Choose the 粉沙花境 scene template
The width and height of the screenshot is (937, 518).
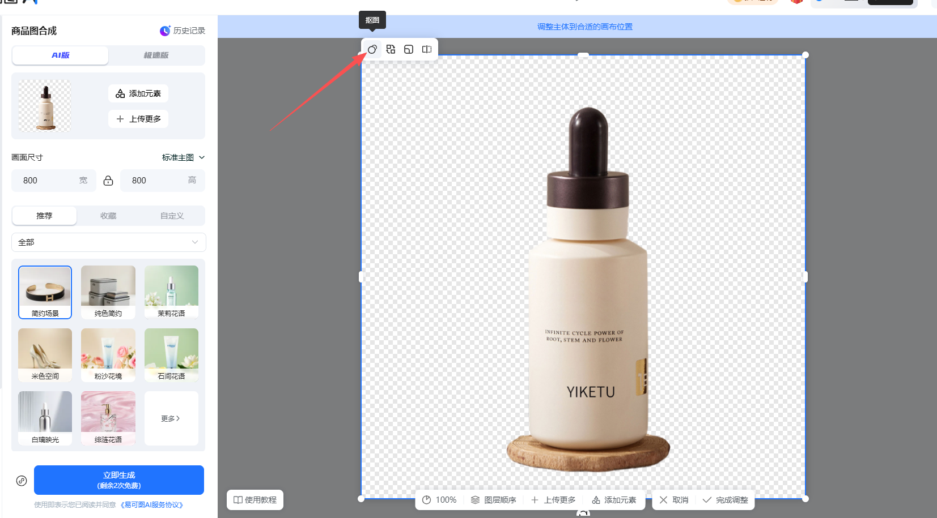tap(108, 355)
